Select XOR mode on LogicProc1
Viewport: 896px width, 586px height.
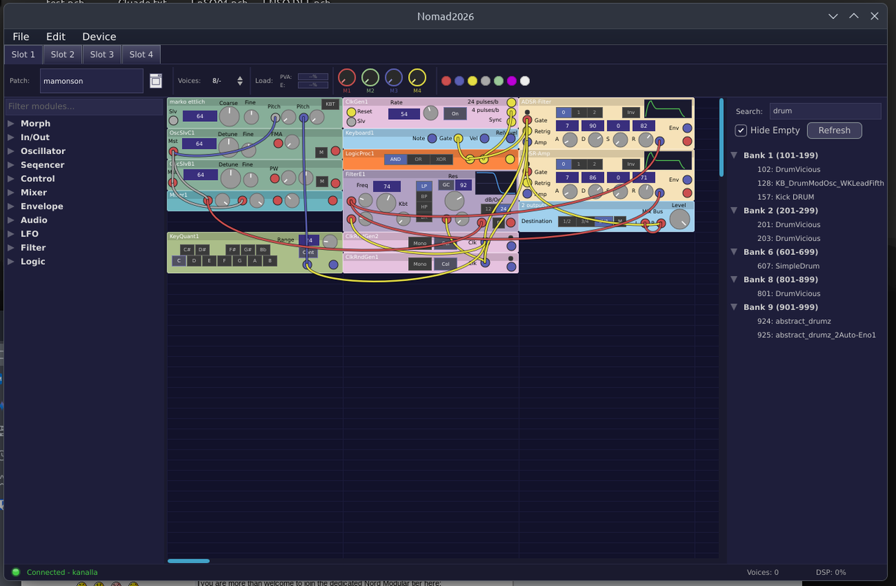point(441,159)
